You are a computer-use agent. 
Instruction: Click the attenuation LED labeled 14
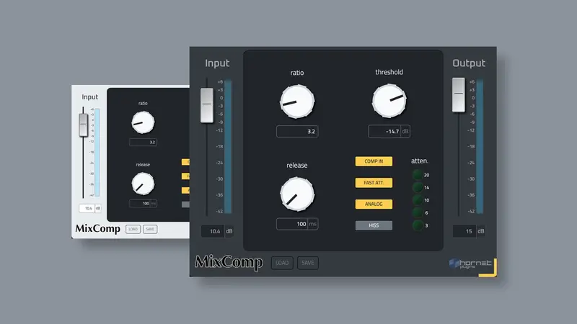[418, 187]
